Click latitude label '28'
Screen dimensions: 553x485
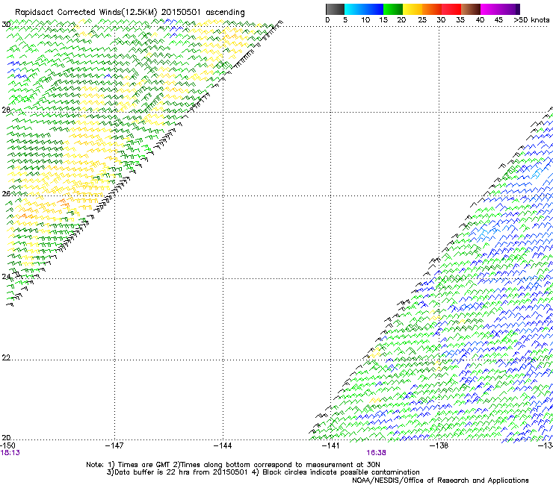(x=6, y=110)
